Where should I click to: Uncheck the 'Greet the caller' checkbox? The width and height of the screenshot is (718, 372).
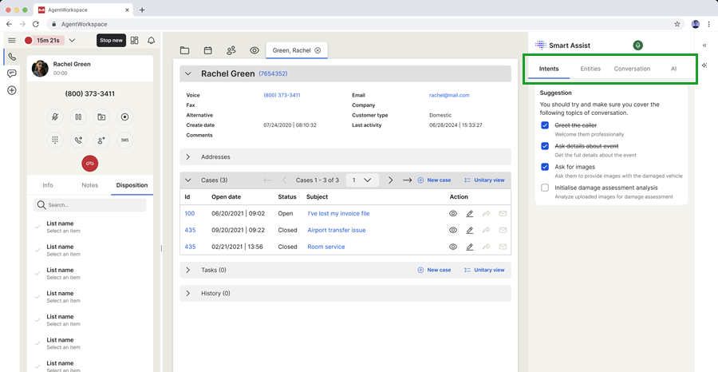coord(545,125)
